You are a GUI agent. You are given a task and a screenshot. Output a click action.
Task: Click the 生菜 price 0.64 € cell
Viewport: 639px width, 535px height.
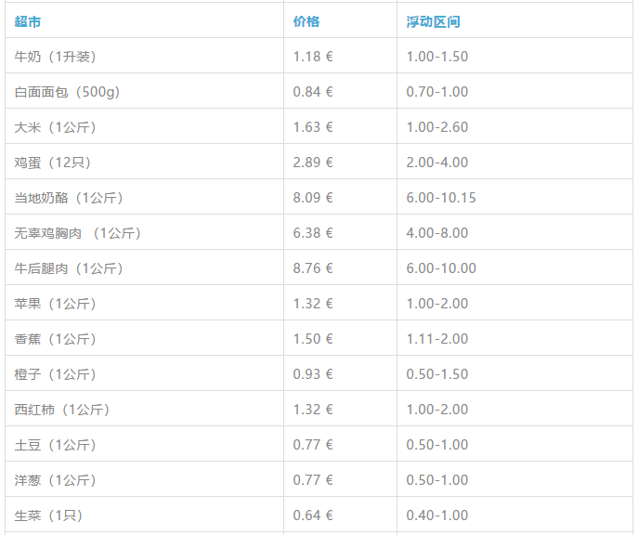(x=340, y=515)
